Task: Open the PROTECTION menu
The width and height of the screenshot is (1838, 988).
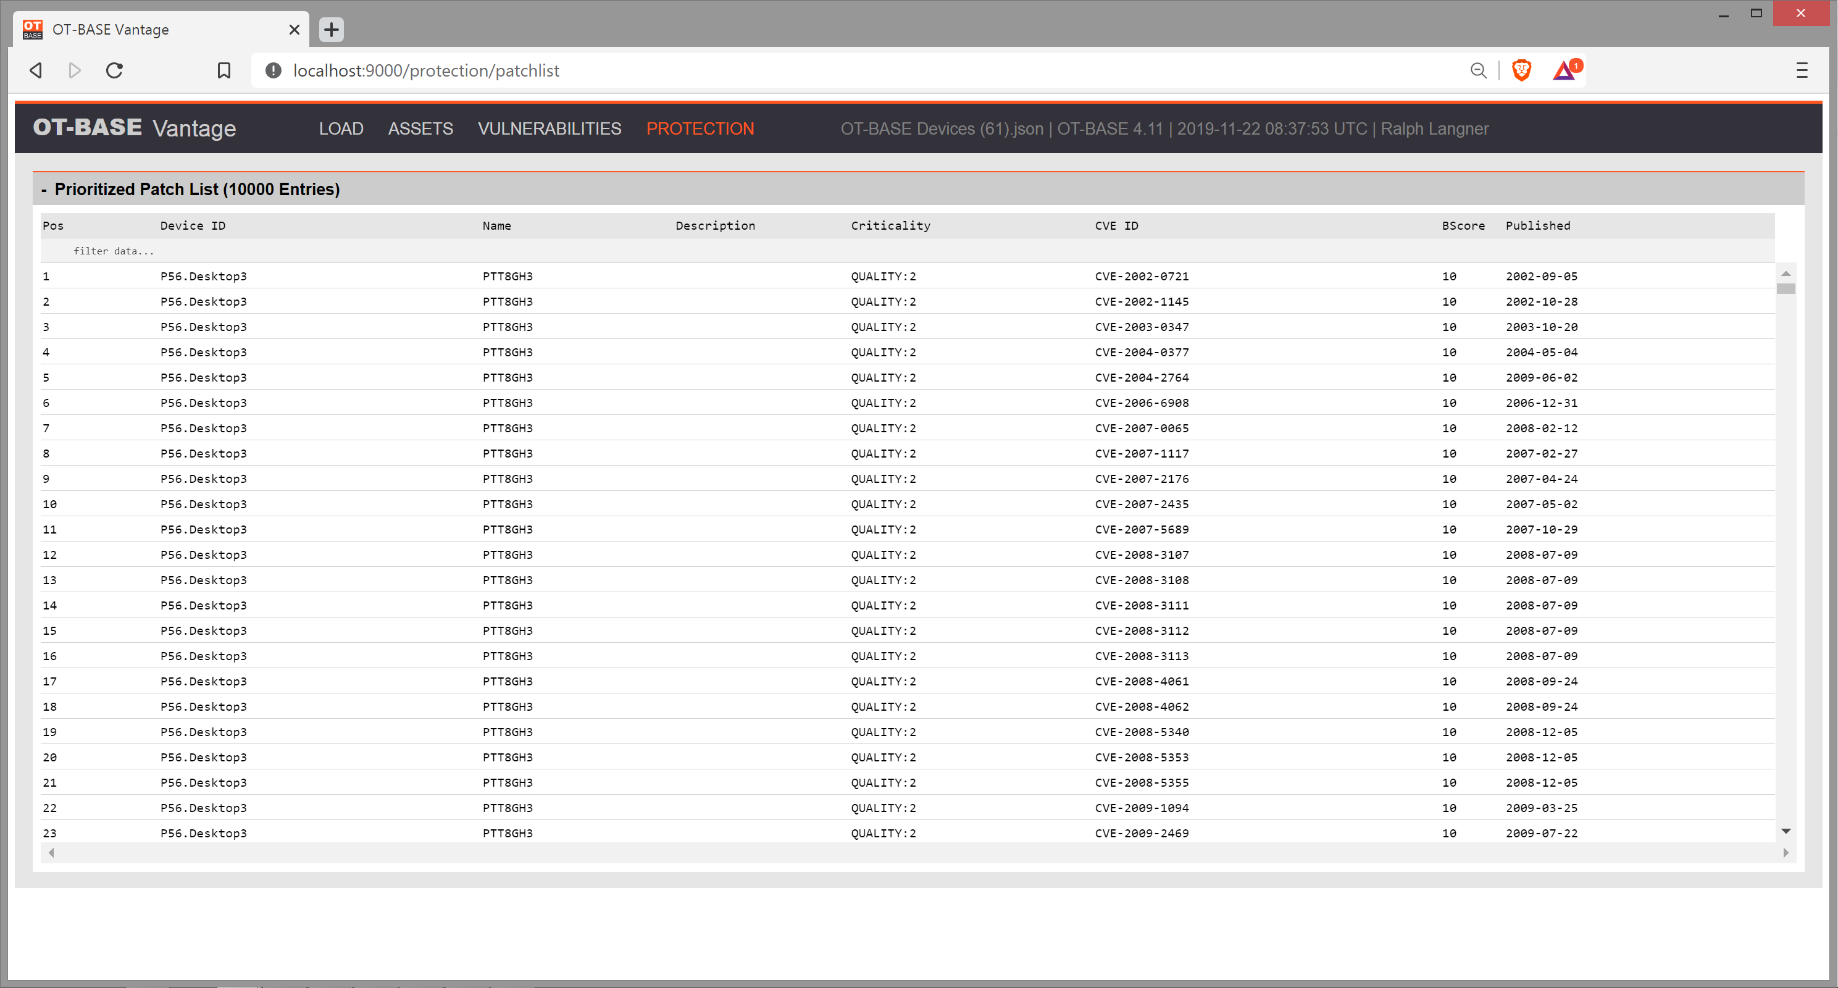Action: pyautogui.click(x=700, y=128)
